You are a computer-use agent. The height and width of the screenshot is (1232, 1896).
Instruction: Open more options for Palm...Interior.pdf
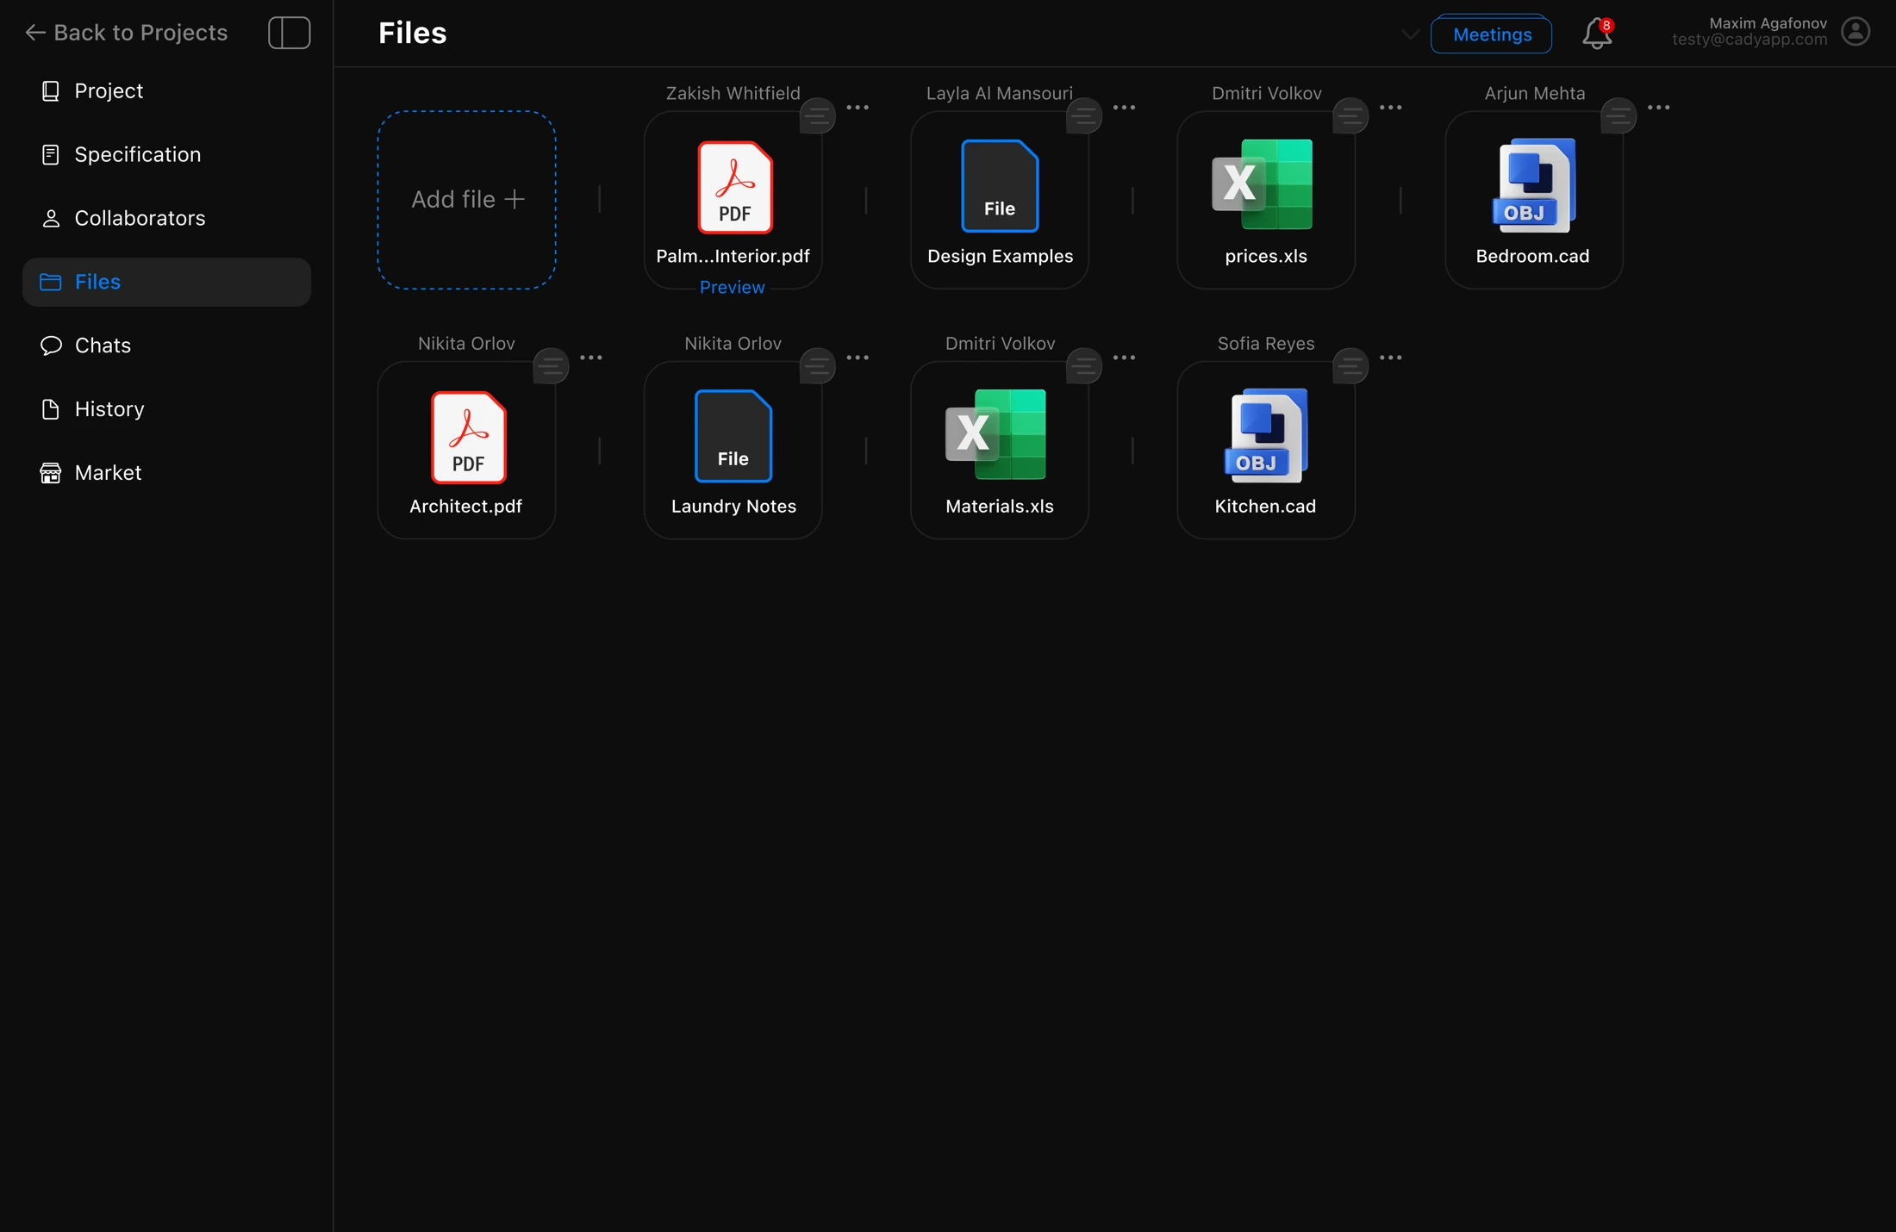858,108
